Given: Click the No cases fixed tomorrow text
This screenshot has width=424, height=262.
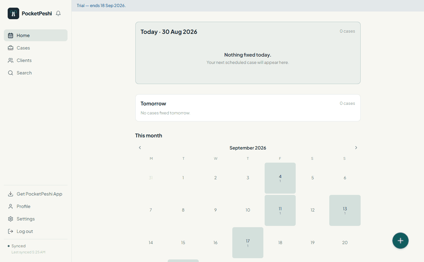Looking at the screenshot, I should tap(165, 113).
